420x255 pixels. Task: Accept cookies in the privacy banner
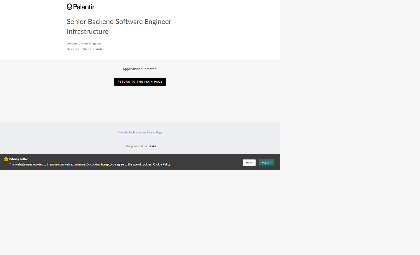pyautogui.click(x=266, y=163)
